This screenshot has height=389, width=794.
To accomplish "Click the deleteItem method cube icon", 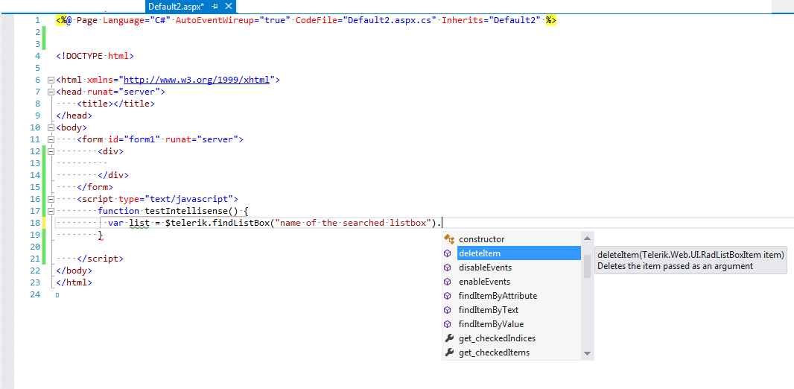I will pos(448,253).
